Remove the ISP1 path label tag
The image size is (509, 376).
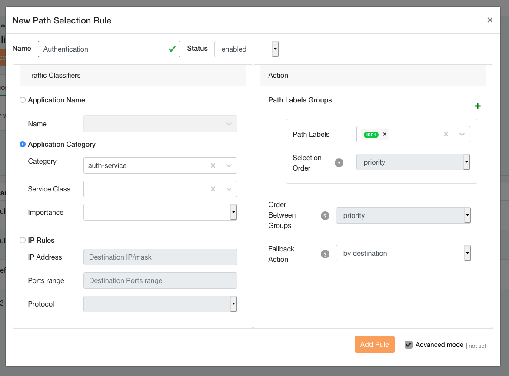[x=385, y=135]
